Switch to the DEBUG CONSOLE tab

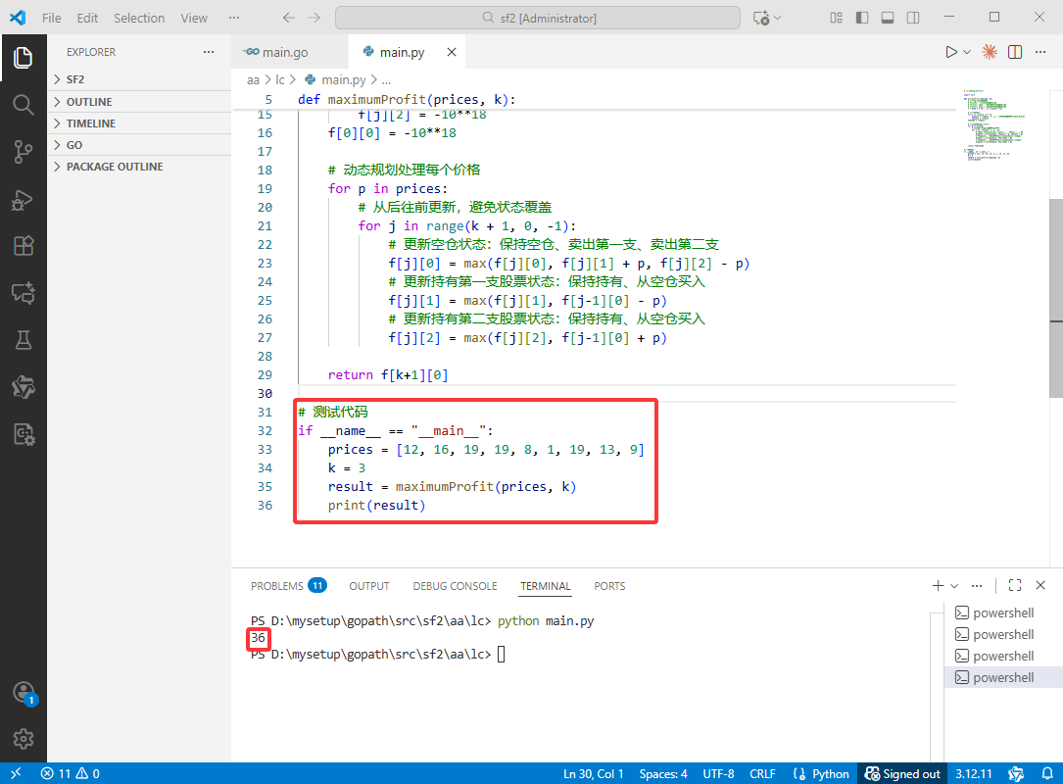455,586
